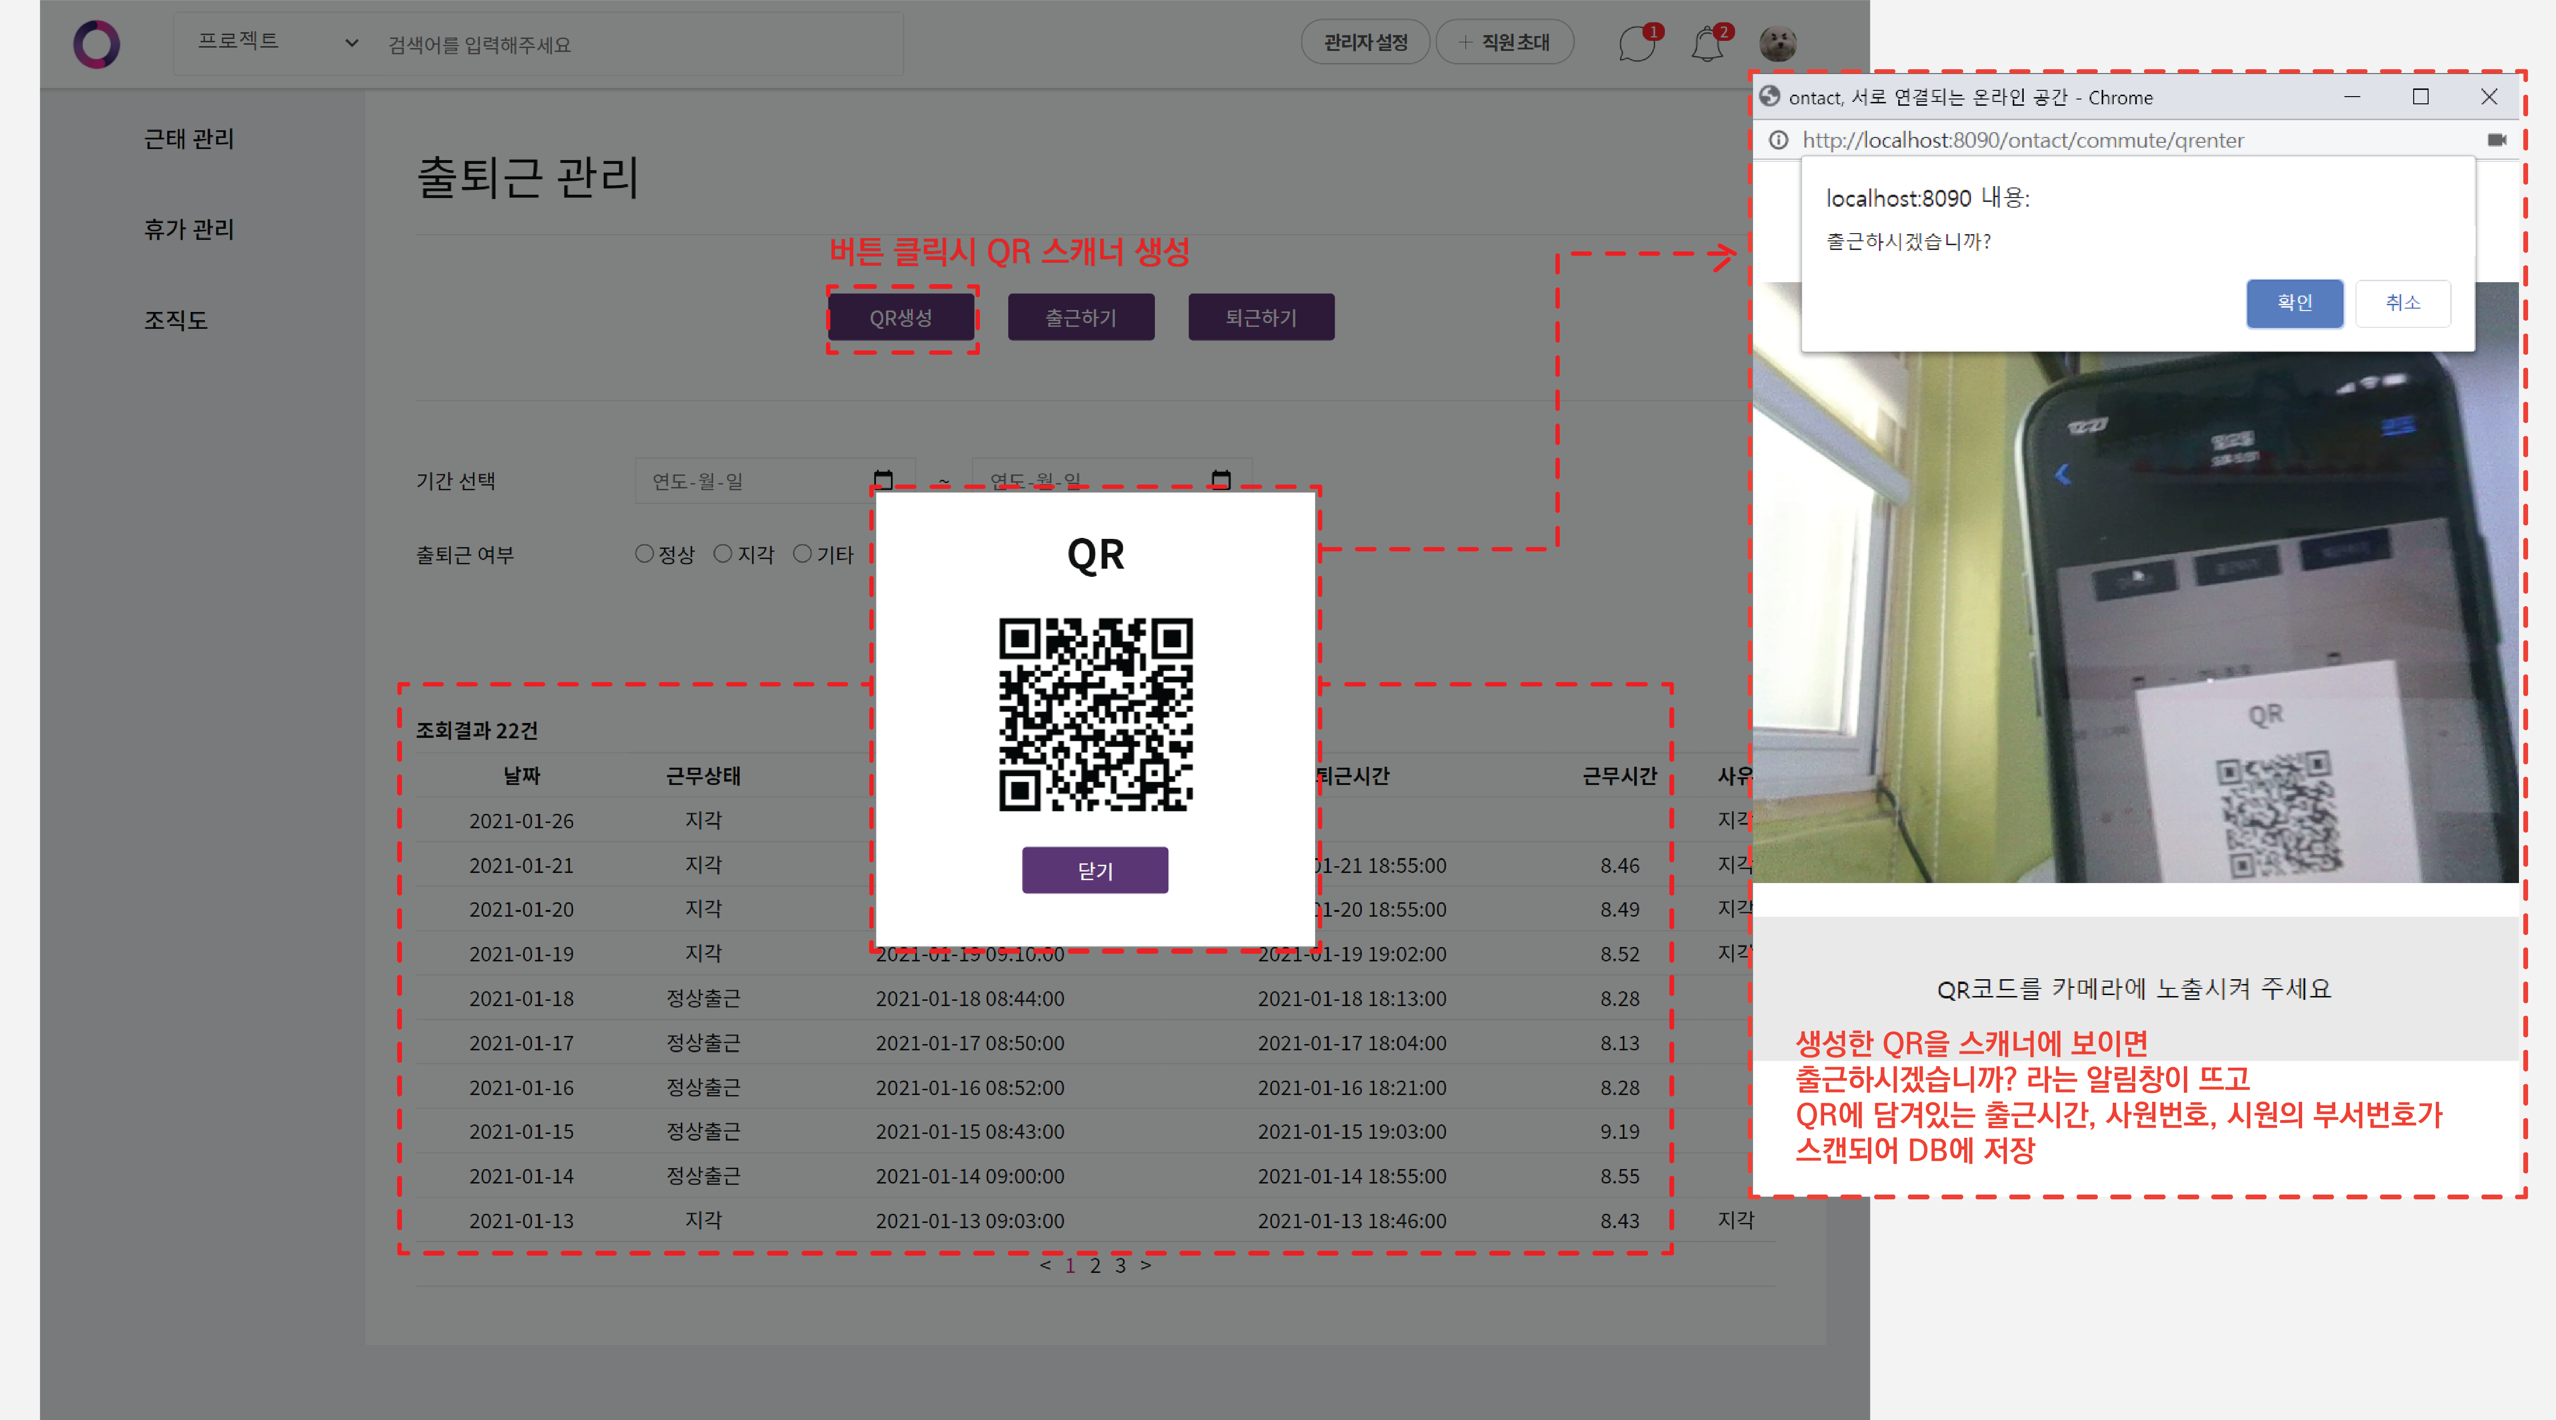This screenshot has width=2556, height=1420.
Task: Click the user profile avatar
Action: coord(1777,44)
